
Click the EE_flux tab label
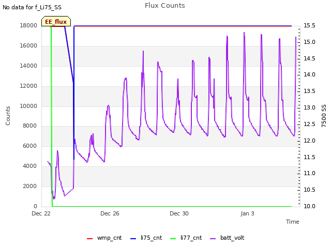click(x=56, y=22)
